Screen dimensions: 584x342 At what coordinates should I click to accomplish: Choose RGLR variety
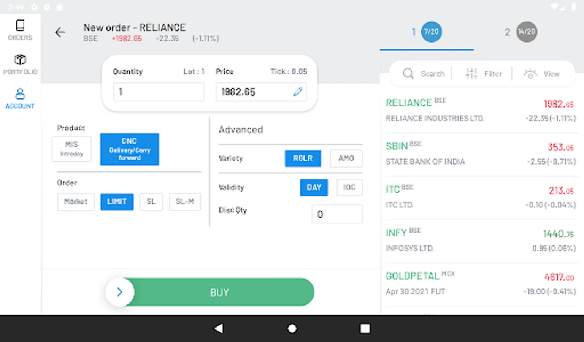303,158
